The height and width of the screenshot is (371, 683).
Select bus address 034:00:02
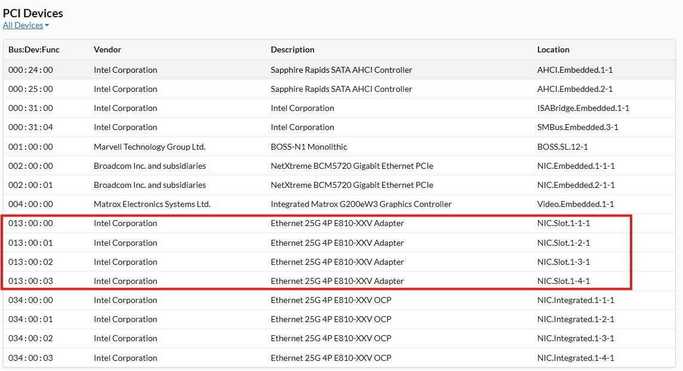coord(30,339)
